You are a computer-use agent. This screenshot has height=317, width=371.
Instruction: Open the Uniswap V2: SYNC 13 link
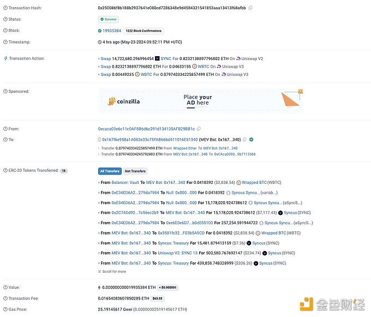(x=177, y=253)
